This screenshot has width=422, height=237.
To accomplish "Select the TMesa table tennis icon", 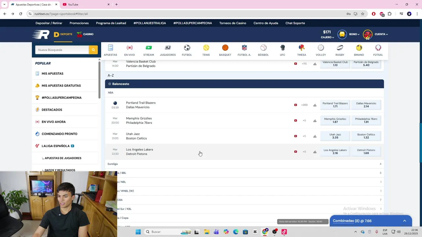I will [x=302, y=48].
